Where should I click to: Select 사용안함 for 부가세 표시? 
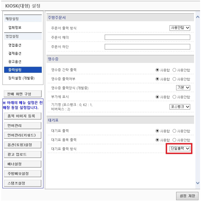[174, 97]
